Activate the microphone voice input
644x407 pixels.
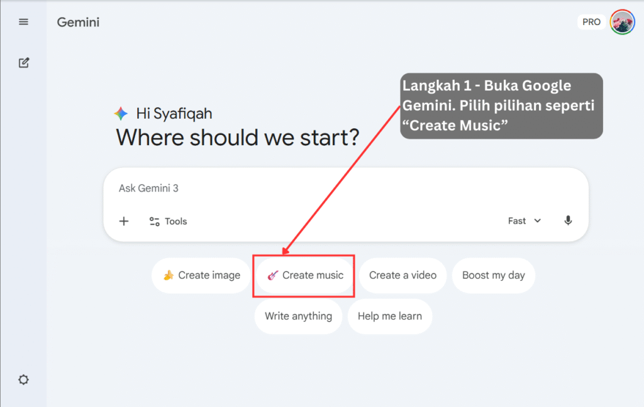(568, 221)
